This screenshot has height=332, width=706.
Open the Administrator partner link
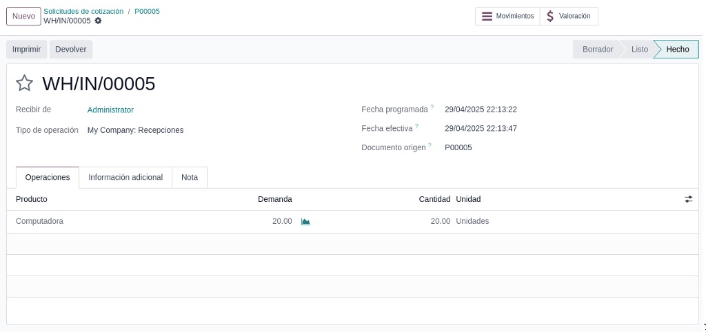tap(110, 110)
